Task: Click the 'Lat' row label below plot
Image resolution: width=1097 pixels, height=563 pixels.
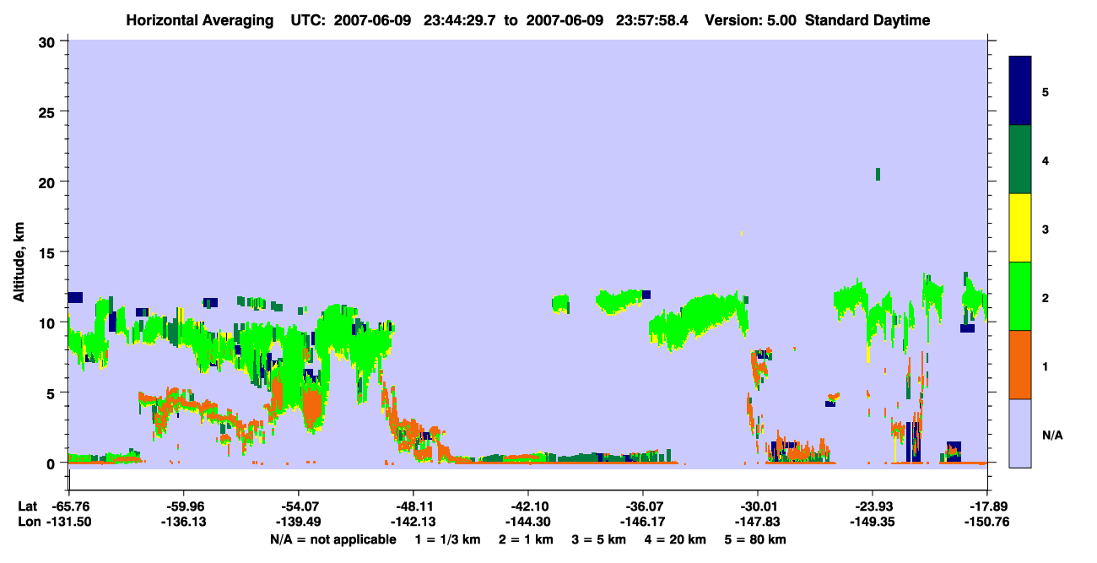Action: tap(27, 506)
